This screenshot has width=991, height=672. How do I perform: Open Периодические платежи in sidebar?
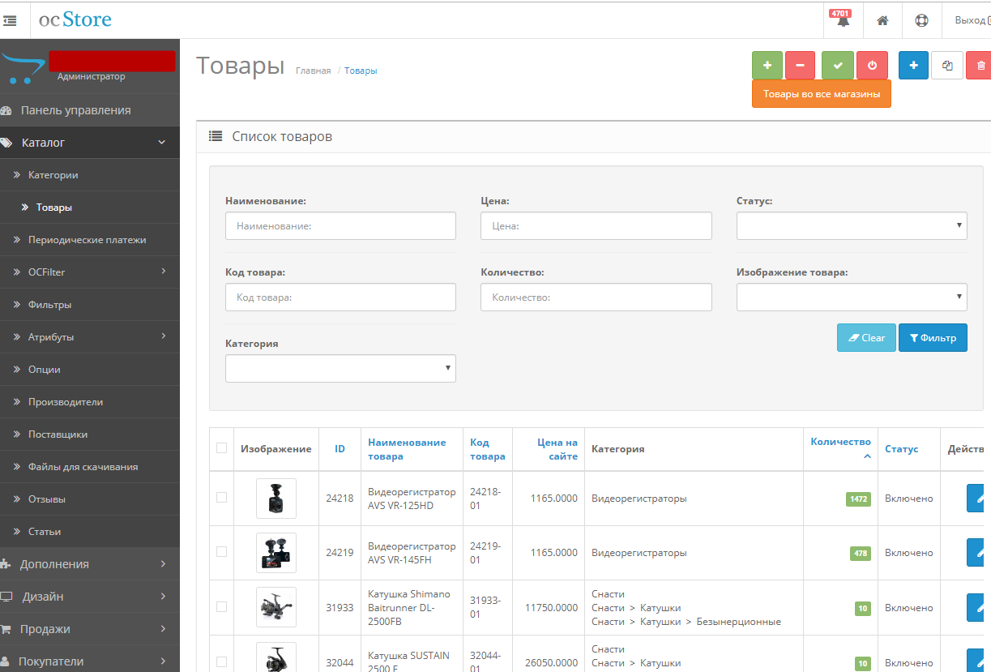[89, 240]
